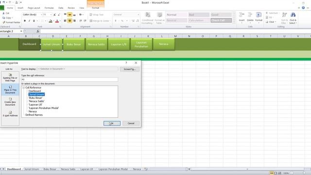Image resolution: width=311 pixels, height=175 pixels.
Task: Collapse the Cell Reference tree node
Action: pyautogui.click(x=24, y=87)
